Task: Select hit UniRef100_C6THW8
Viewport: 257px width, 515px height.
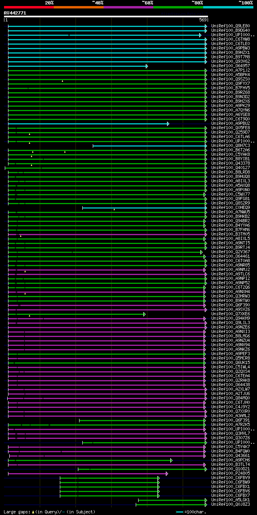Action: point(230,39)
